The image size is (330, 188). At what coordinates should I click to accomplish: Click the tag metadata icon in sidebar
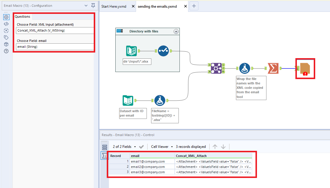tap(6, 37)
